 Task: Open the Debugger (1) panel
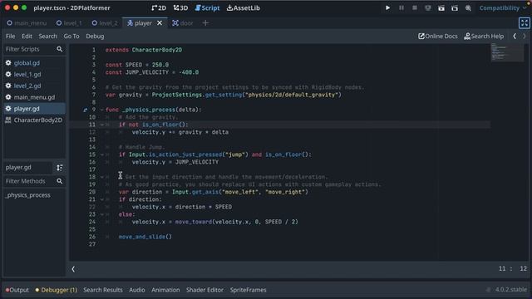pyautogui.click(x=57, y=290)
